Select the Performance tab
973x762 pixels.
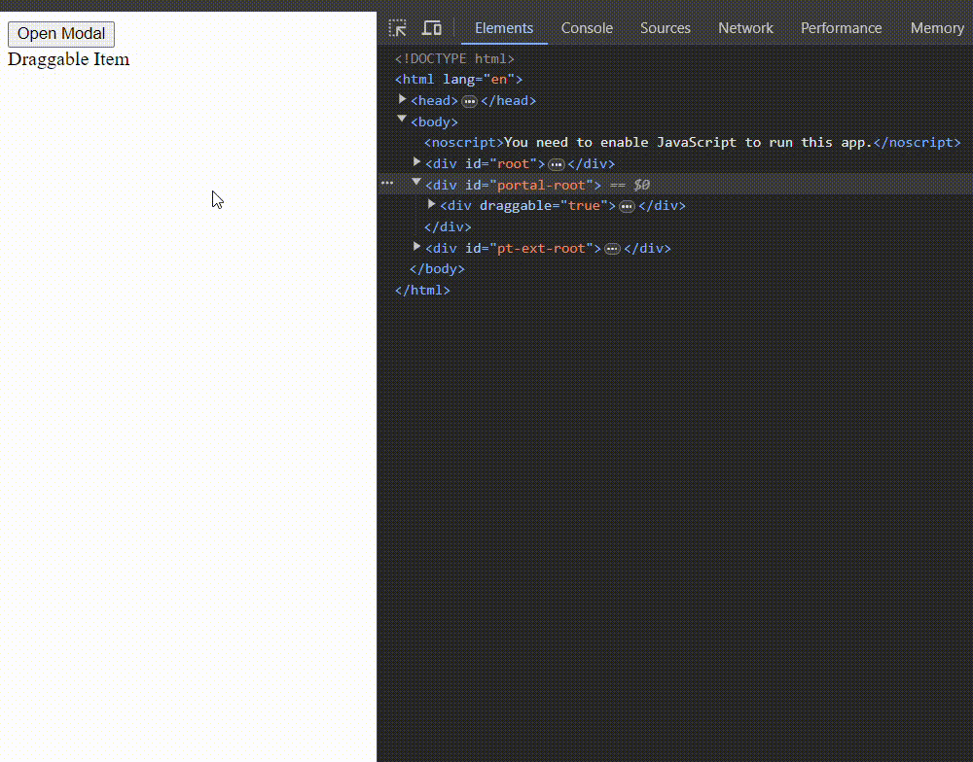(x=841, y=28)
